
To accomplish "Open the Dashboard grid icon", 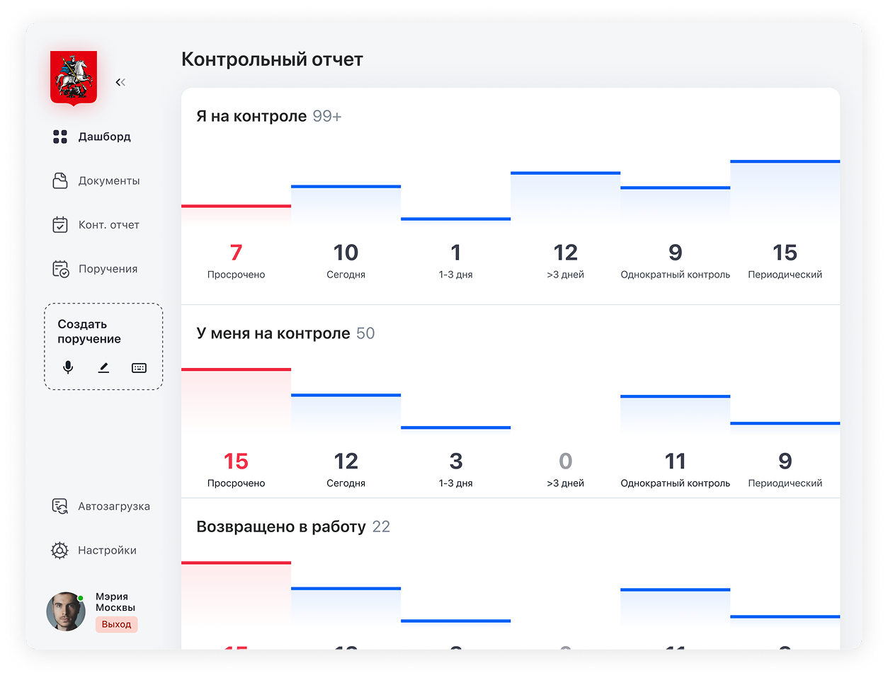I will pyautogui.click(x=60, y=137).
